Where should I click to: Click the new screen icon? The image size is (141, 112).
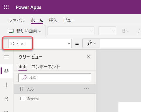(11, 31)
